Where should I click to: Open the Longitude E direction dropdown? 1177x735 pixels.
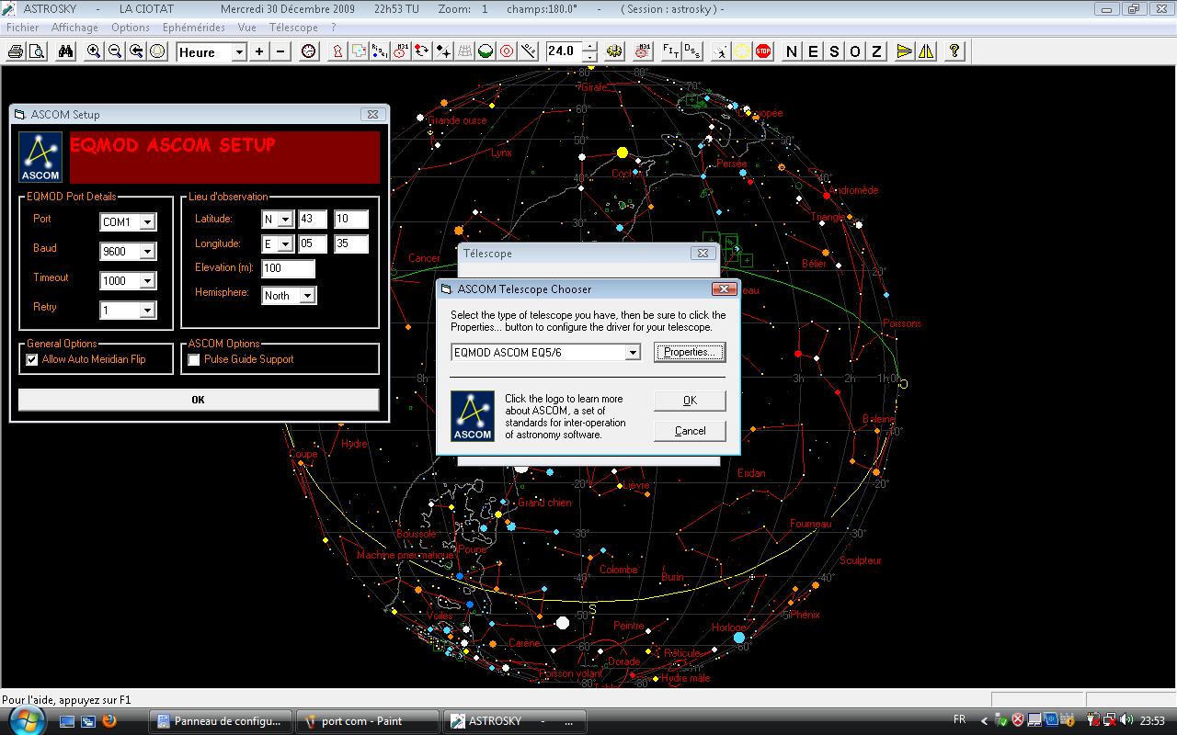coord(285,244)
